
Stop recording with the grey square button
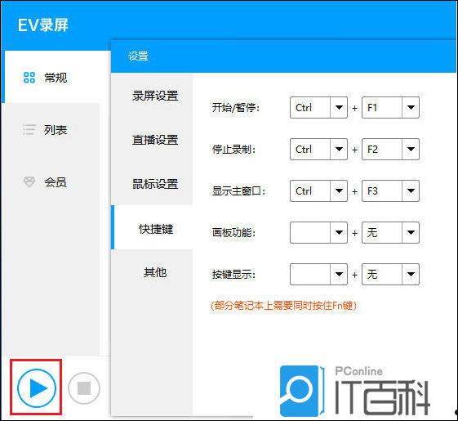(x=84, y=388)
